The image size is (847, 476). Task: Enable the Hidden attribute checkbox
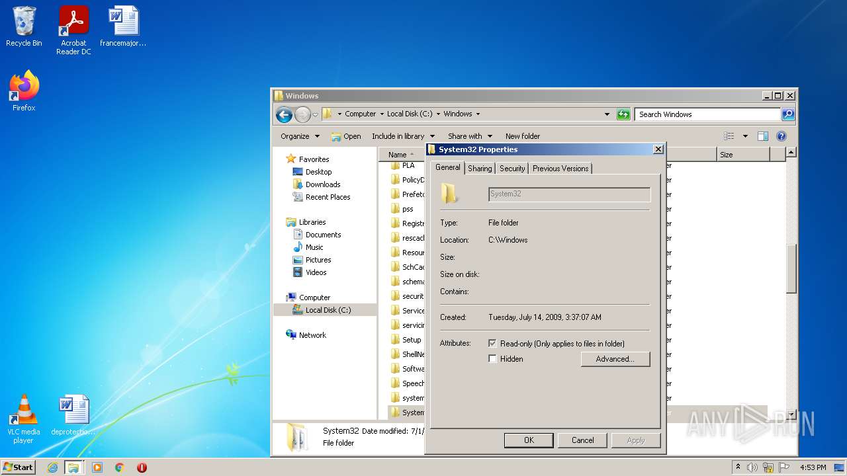tap(492, 359)
